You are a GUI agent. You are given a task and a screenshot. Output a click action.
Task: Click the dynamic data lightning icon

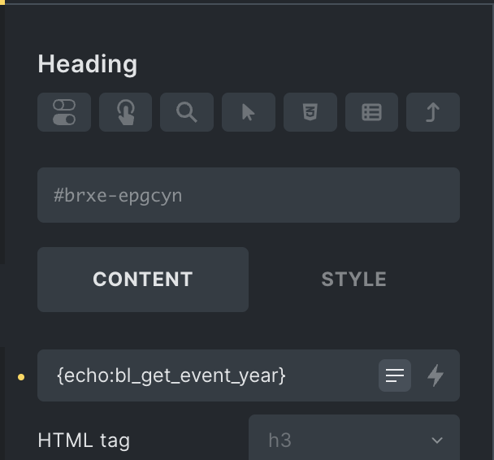(436, 375)
